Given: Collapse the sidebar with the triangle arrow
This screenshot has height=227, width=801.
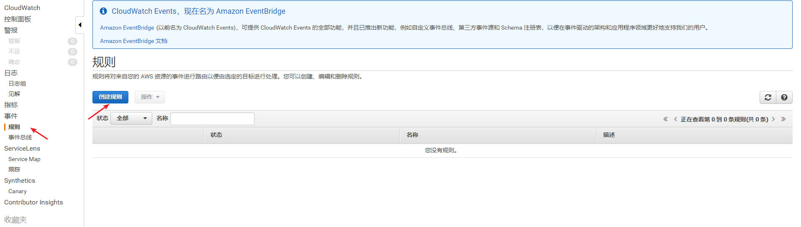Looking at the screenshot, I should (x=80, y=25).
